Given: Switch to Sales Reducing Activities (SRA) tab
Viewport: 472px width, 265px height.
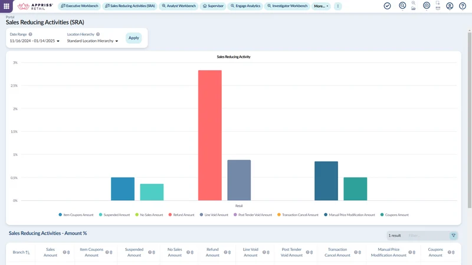Looking at the screenshot, I should click(x=130, y=6).
